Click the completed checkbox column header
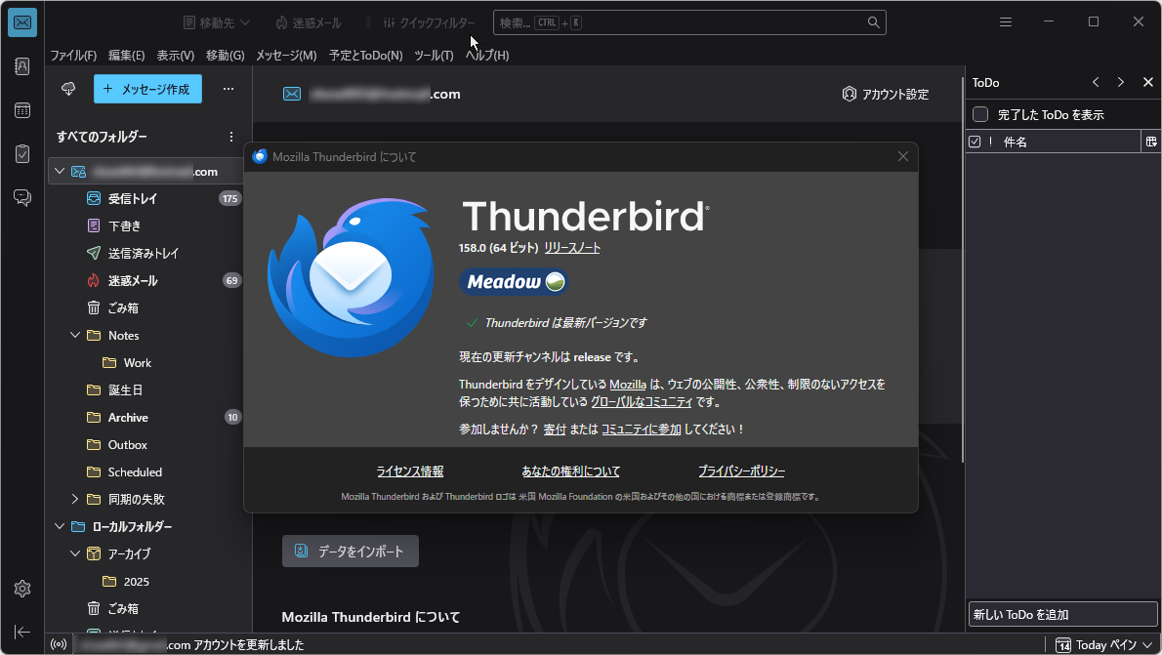This screenshot has height=655, width=1162. click(975, 142)
